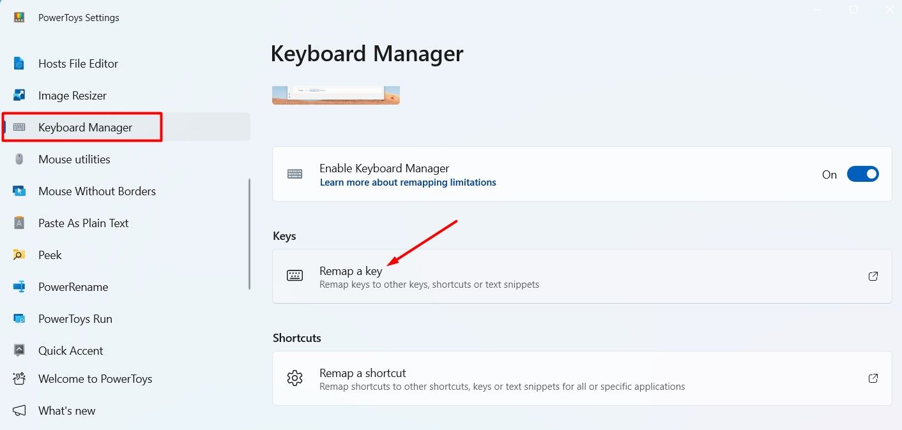
Task: Click the PowerRename sidebar icon
Action: click(x=19, y=287)
